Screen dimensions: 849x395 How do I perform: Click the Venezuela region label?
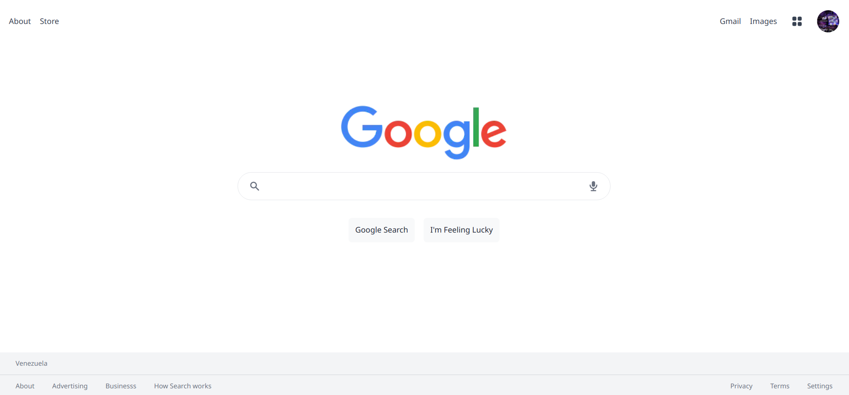coord(32,363)
